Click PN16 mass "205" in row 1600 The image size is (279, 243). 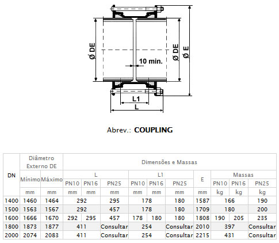point(239,218)
